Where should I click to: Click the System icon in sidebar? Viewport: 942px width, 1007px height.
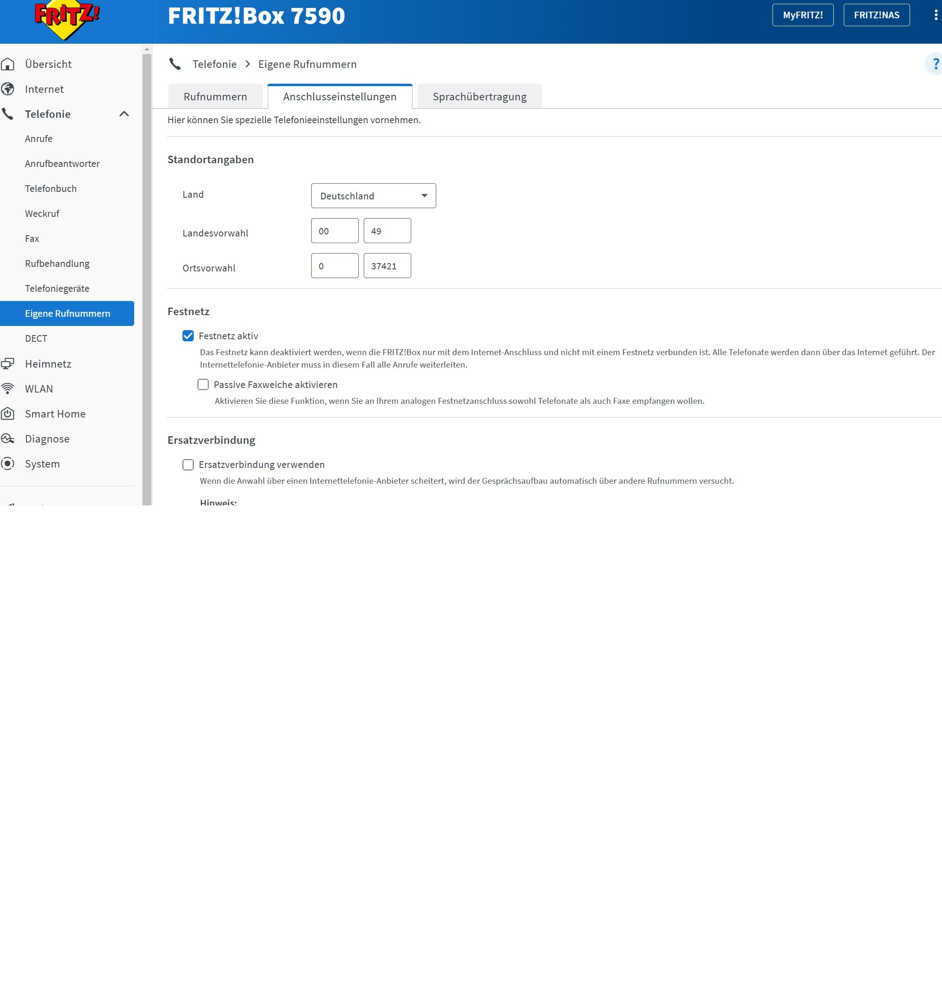[7, 463]
